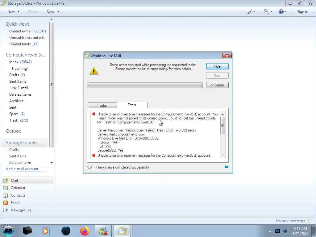This screenshot has width=316, height=237.
Task: Open the Trash (272) folder
Action: [19, 120]
